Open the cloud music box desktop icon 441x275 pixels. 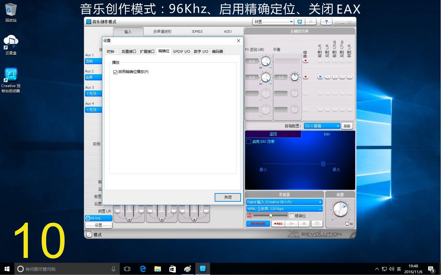coord(11,45)
